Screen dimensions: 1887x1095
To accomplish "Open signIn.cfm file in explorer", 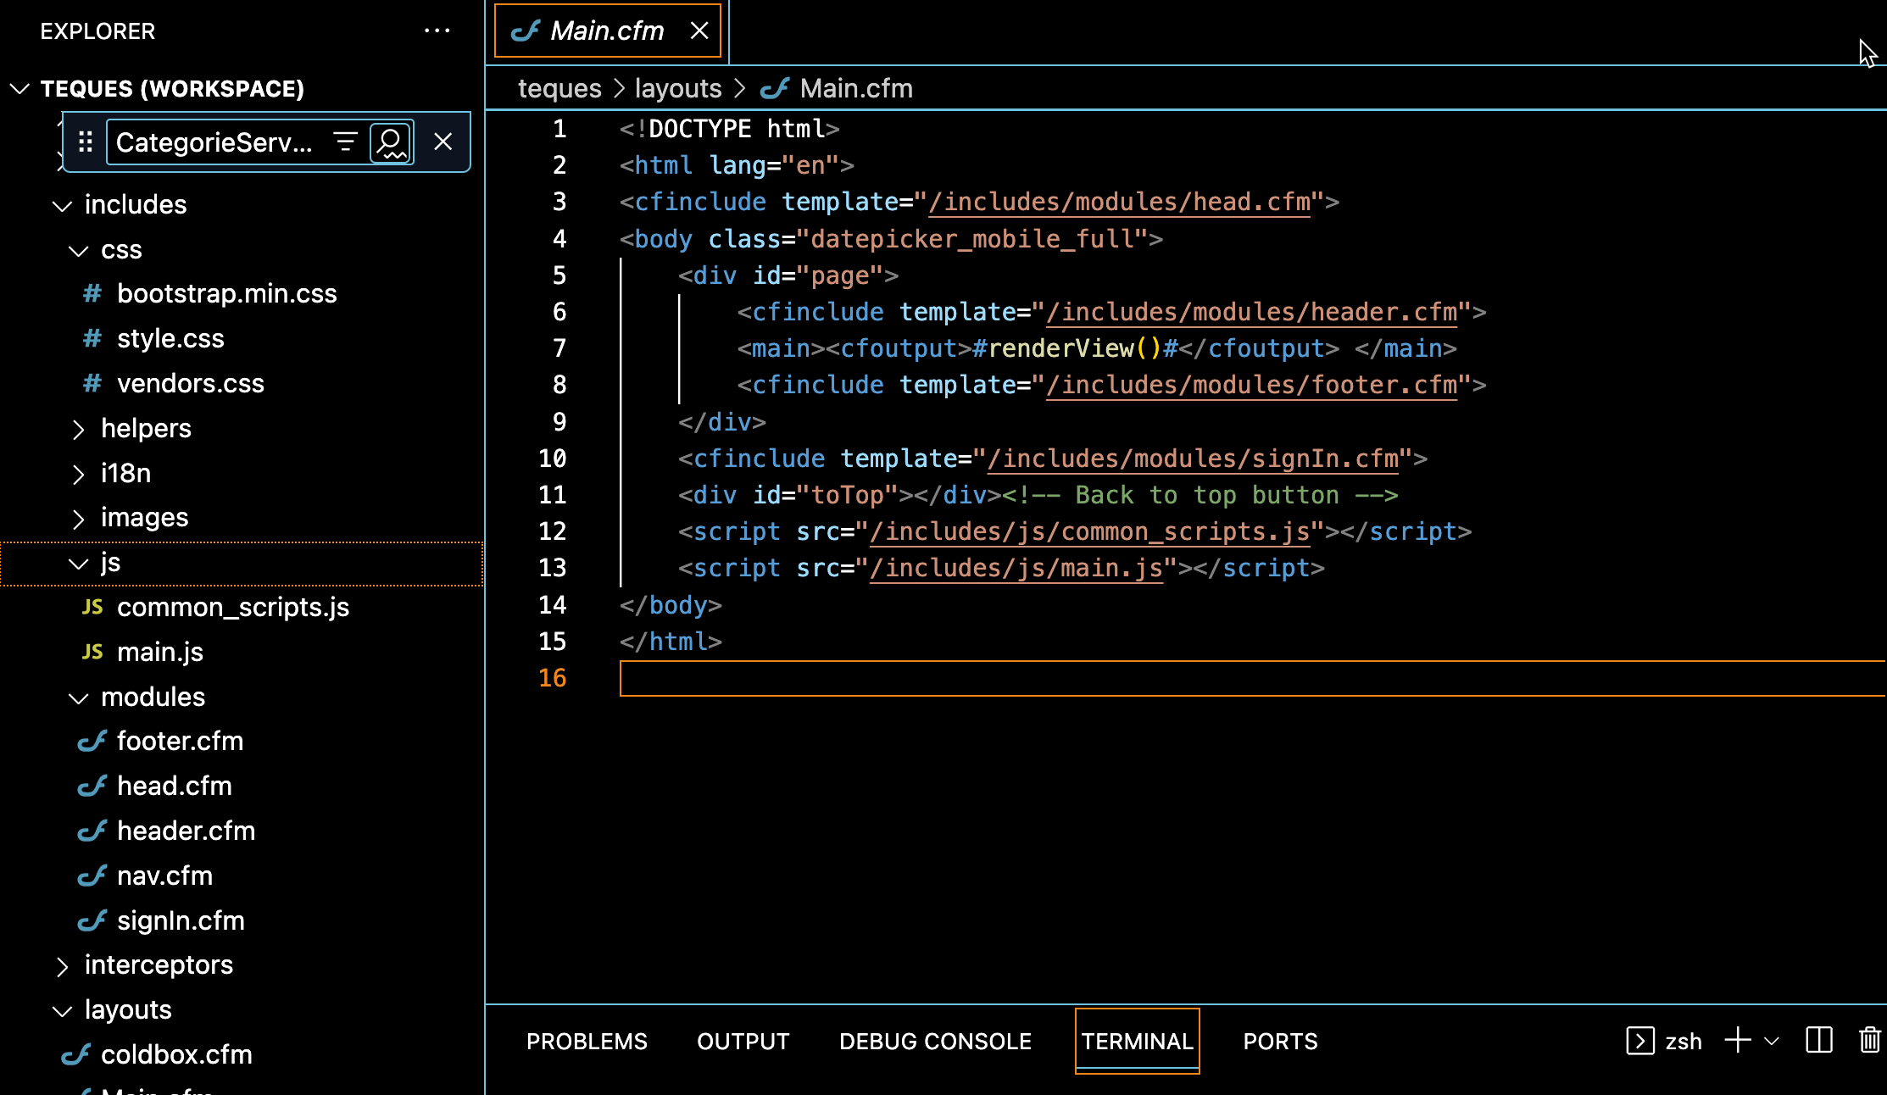I will [181, 921].
